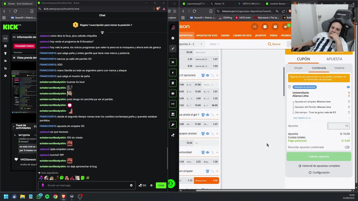Collapse the oportunidad market section

tap(217, 152)
